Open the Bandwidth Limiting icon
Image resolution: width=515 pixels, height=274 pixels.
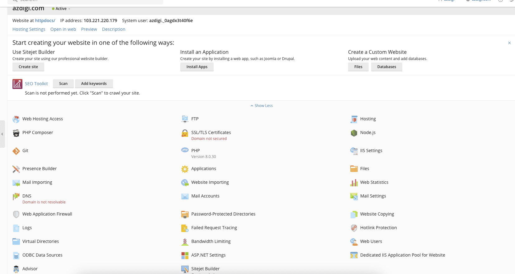pos(185,242)
